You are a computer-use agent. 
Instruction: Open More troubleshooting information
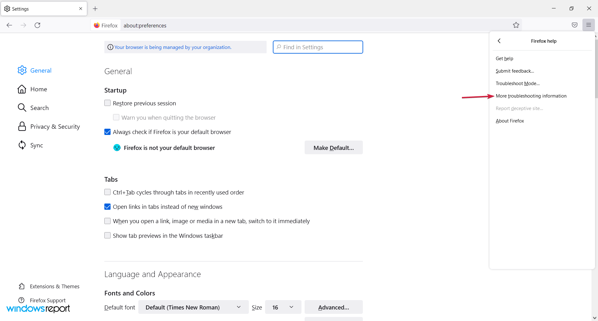coord(542,96)
